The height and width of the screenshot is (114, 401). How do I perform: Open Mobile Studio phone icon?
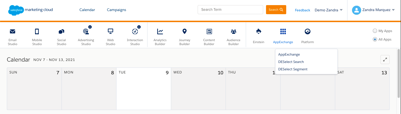click(x=37, y=31)
